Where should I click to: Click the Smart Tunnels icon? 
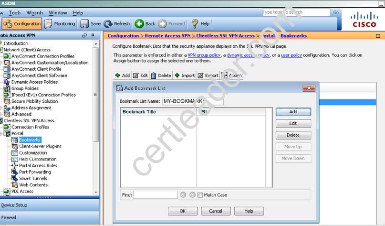click(15, 178)
